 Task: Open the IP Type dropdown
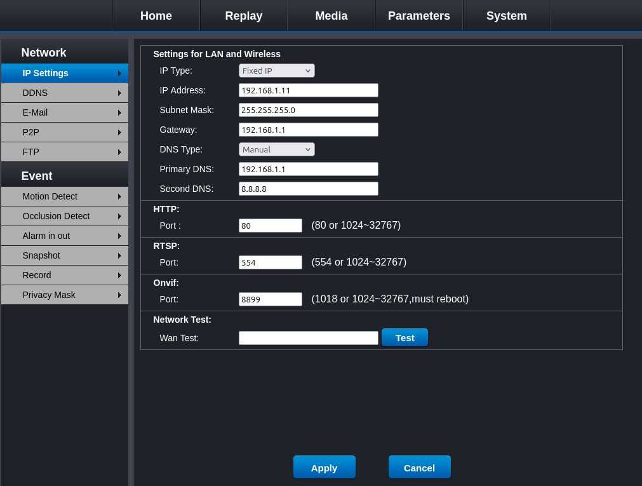point(277,71)
